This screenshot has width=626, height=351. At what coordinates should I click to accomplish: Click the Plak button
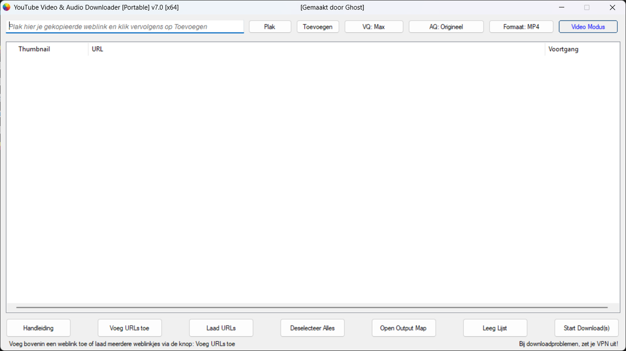270,27
